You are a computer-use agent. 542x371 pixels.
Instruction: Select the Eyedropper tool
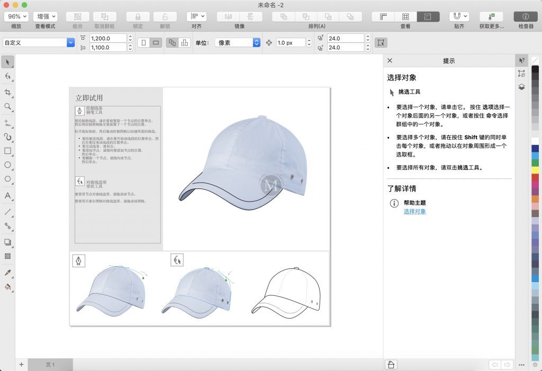click(x=8, y=273)
